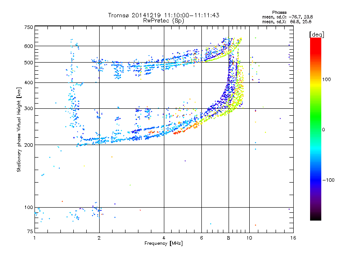Click 'mean, sd,O: -76.7, 23.8' text
The height and width of the screenshot is (259, 345).
(x=287, y=17)
